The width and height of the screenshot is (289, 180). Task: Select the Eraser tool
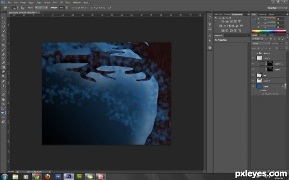point(3,63)
